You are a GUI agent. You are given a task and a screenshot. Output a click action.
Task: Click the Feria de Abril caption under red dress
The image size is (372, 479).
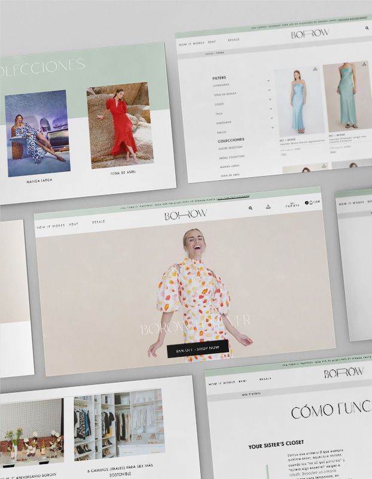pos(123,173)
